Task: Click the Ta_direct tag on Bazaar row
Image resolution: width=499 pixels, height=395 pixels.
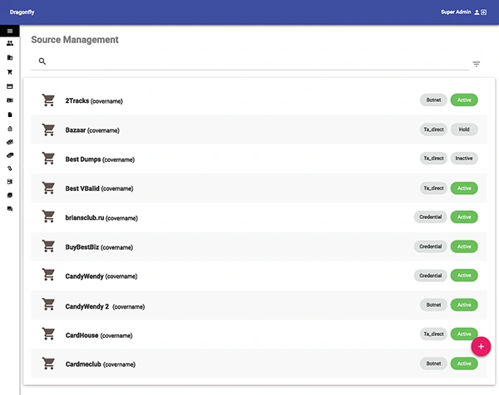Action: [433, 129]
